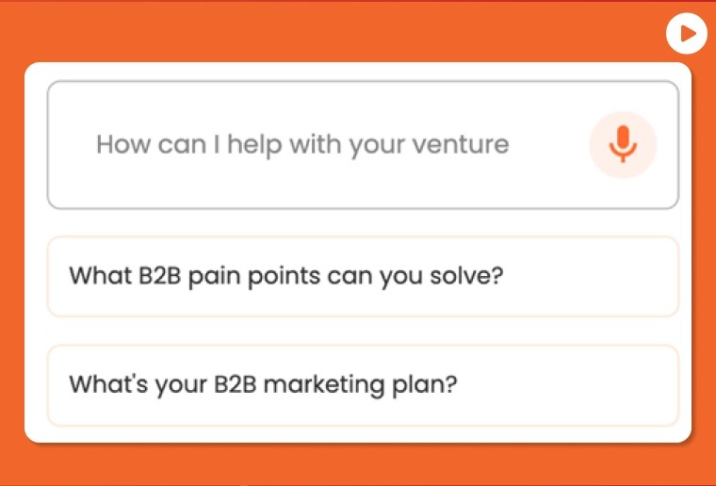Open the second suggested prompt about marketing

point(363,385)
